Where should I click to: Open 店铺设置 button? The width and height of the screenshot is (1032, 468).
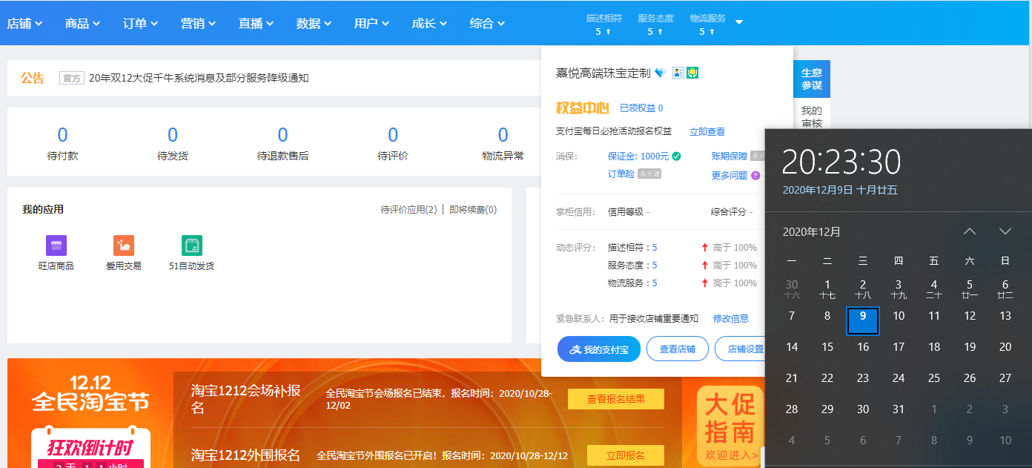740,349
